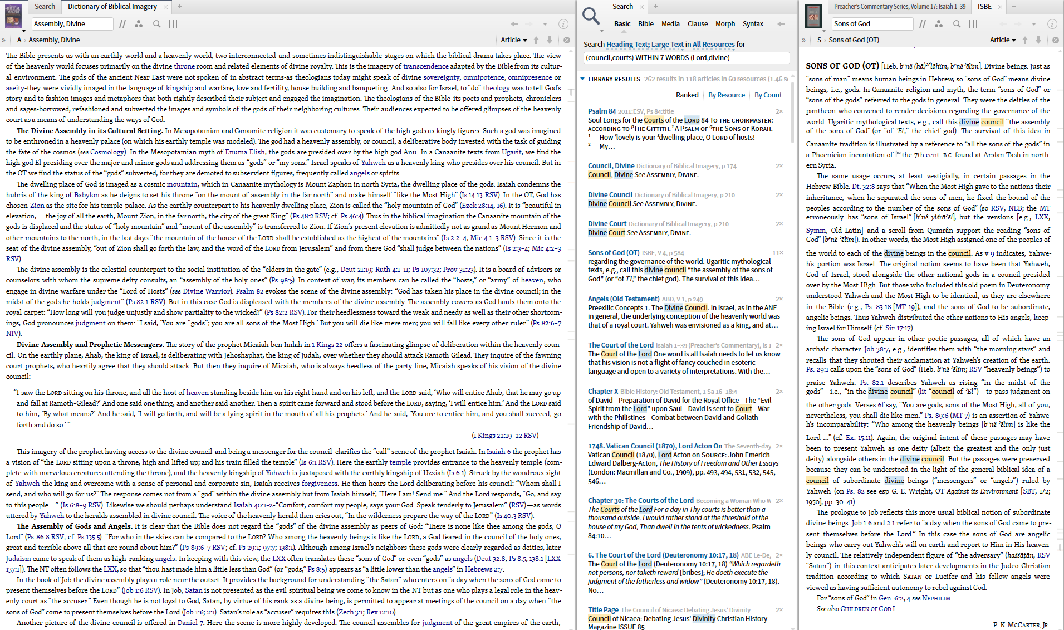Add a new tab after the ISBE tab

pyautogui.click(x=1014, y=7)
